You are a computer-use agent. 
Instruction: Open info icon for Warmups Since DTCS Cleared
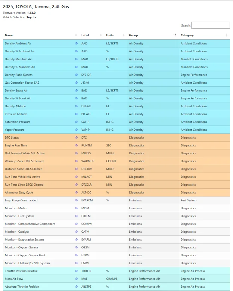click(x=76, y=161)
